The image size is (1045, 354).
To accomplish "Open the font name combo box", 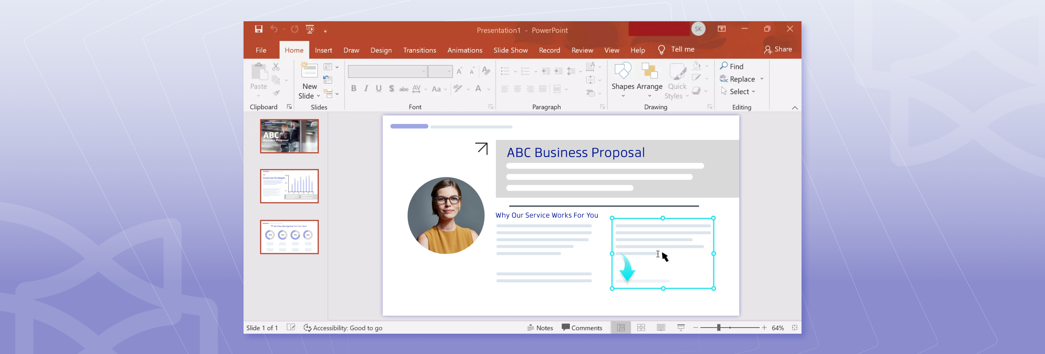I will pos(387,71).
